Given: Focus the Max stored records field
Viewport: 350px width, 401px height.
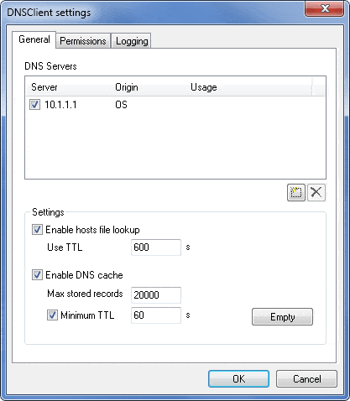Looking at the screenshot, I should point(156,294).
